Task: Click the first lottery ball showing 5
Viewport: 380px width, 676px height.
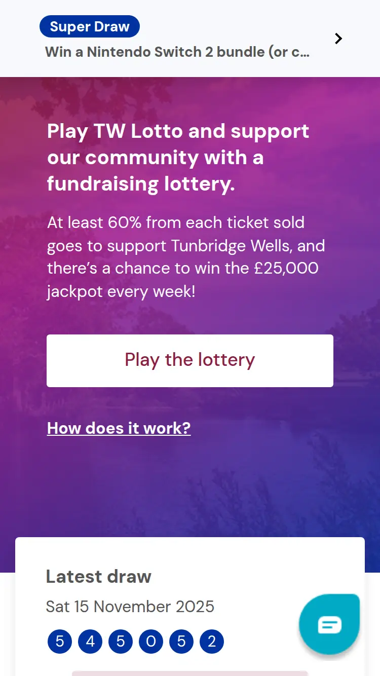Action: 59,641
